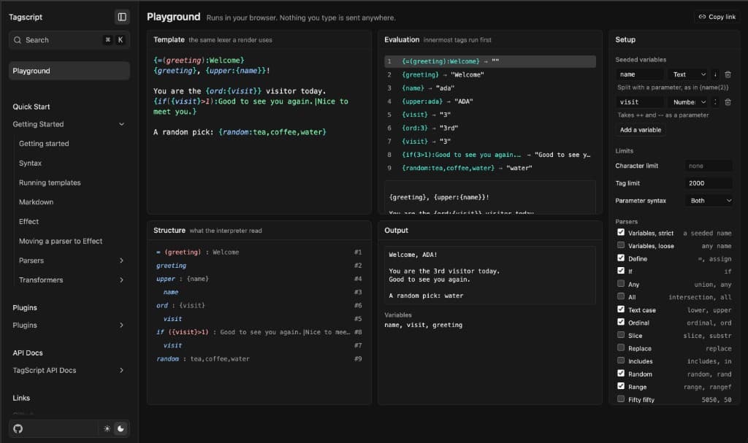Edit the name variable name field

coord(640,74)
